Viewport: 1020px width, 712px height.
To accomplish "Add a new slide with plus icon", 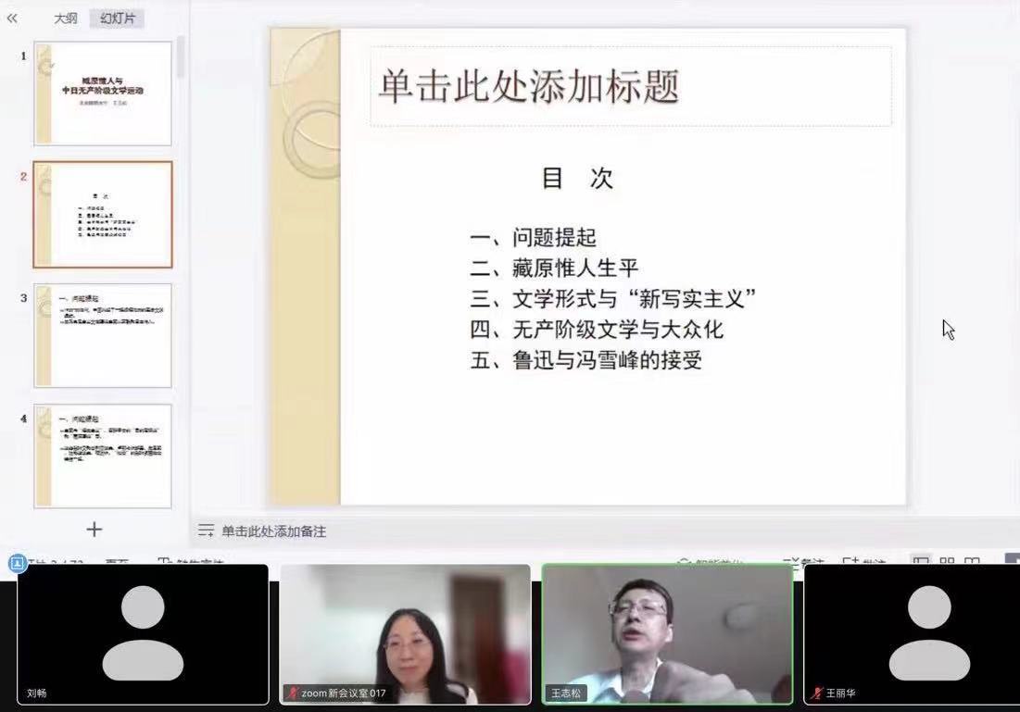I will coord(94,530).
